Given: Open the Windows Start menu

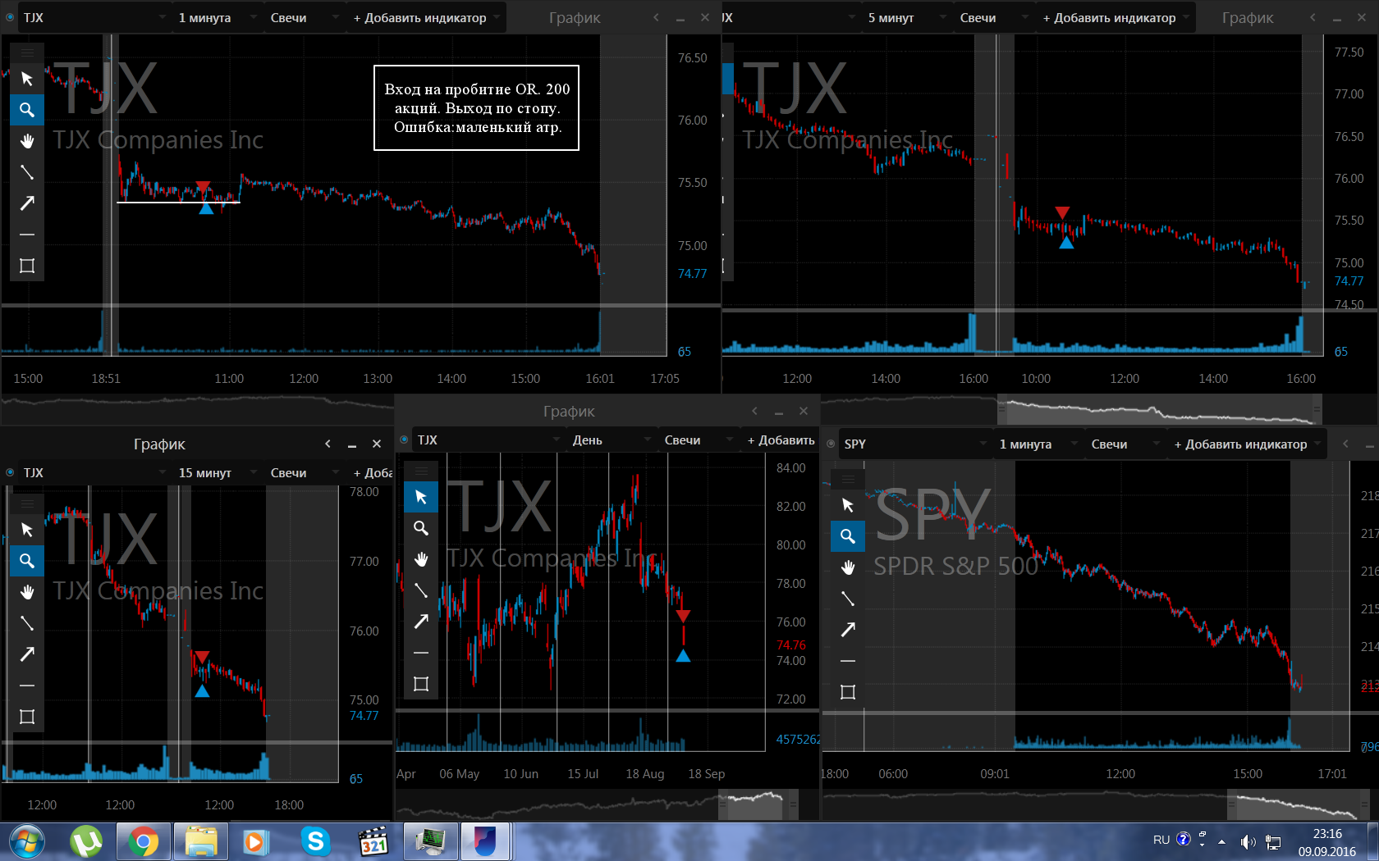Looking at the screenshot, I should 26,841.
